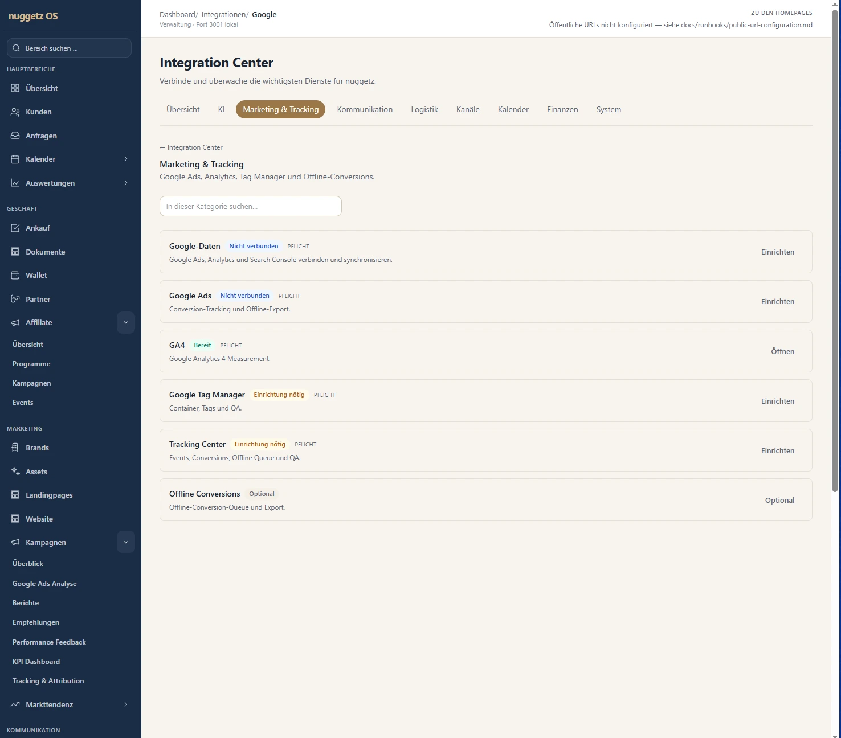Viewport: 841px width, 738px height.
Task: Click Einrichten for Tracking Center
Action: 778,450
